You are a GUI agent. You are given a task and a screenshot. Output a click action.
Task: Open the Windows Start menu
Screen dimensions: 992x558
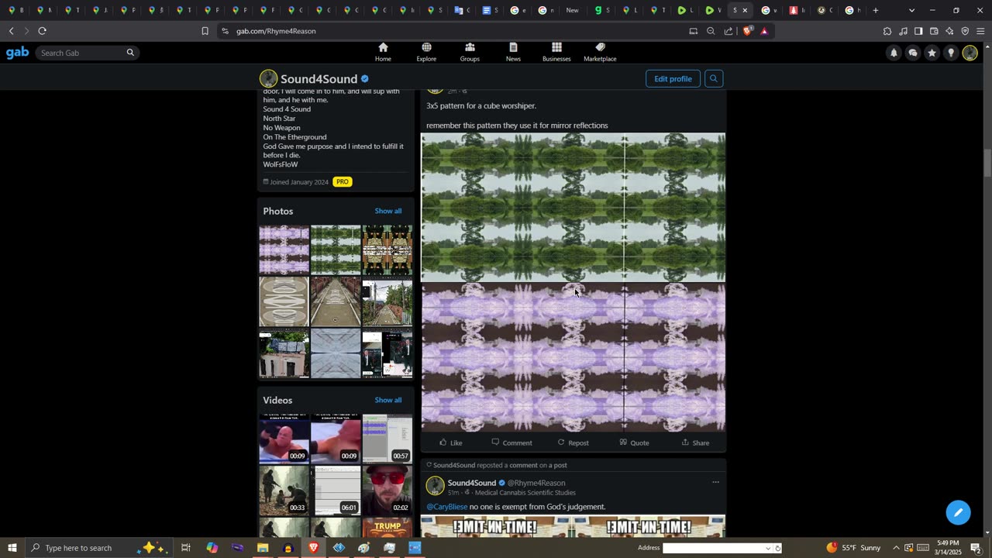pos(12,548)
